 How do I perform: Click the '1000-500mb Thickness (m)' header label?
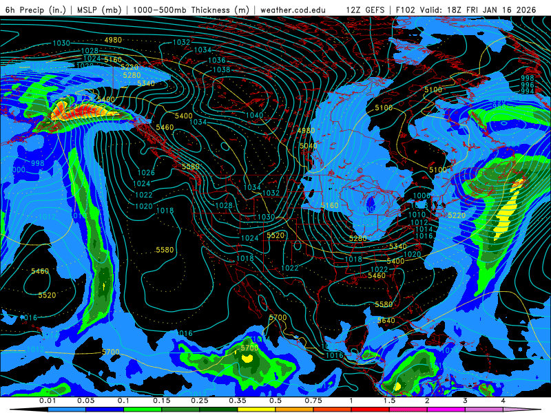coord(191,10)
